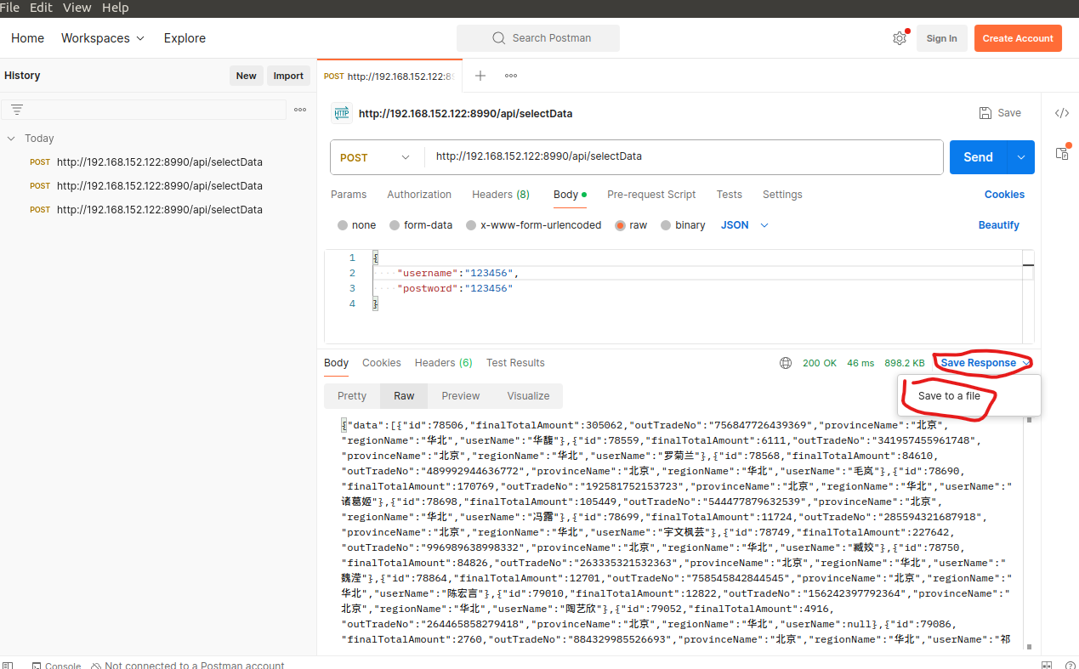Open the POST method dropdown
The image size is (1079, 669).
click(375, 157)
